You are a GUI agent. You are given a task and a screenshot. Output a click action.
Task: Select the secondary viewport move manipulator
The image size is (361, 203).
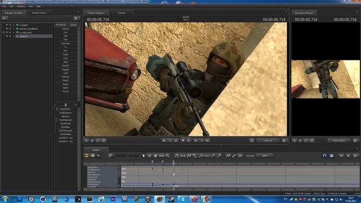coord(300,140)
